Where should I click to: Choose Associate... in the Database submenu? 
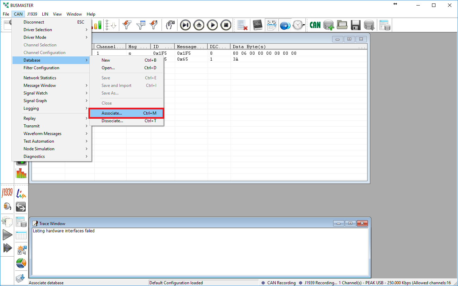pos(127,113)
